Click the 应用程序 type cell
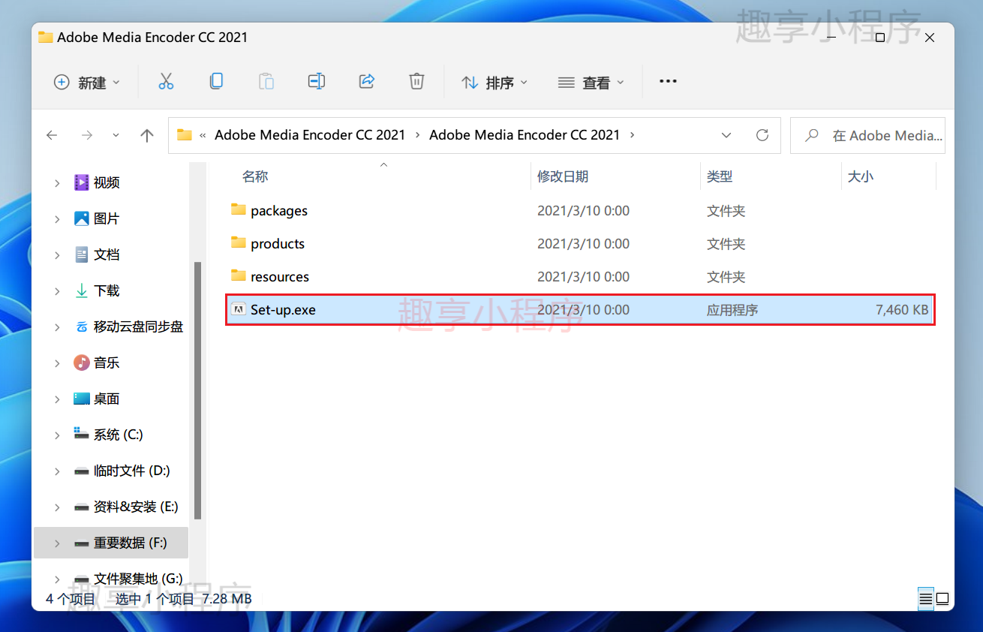Screen dimensions: 983x632 732,309
